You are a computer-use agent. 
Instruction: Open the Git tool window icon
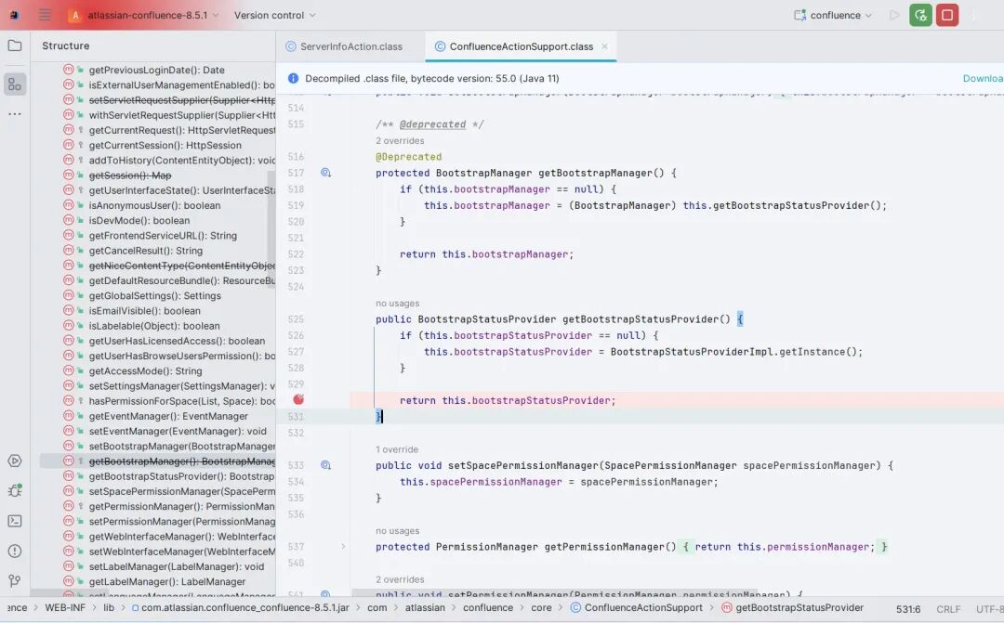[x=15, y=581]
